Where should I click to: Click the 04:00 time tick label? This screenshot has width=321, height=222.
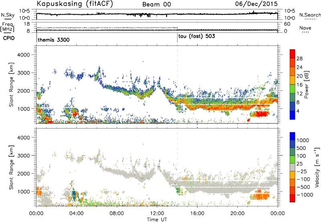[76, 214]
